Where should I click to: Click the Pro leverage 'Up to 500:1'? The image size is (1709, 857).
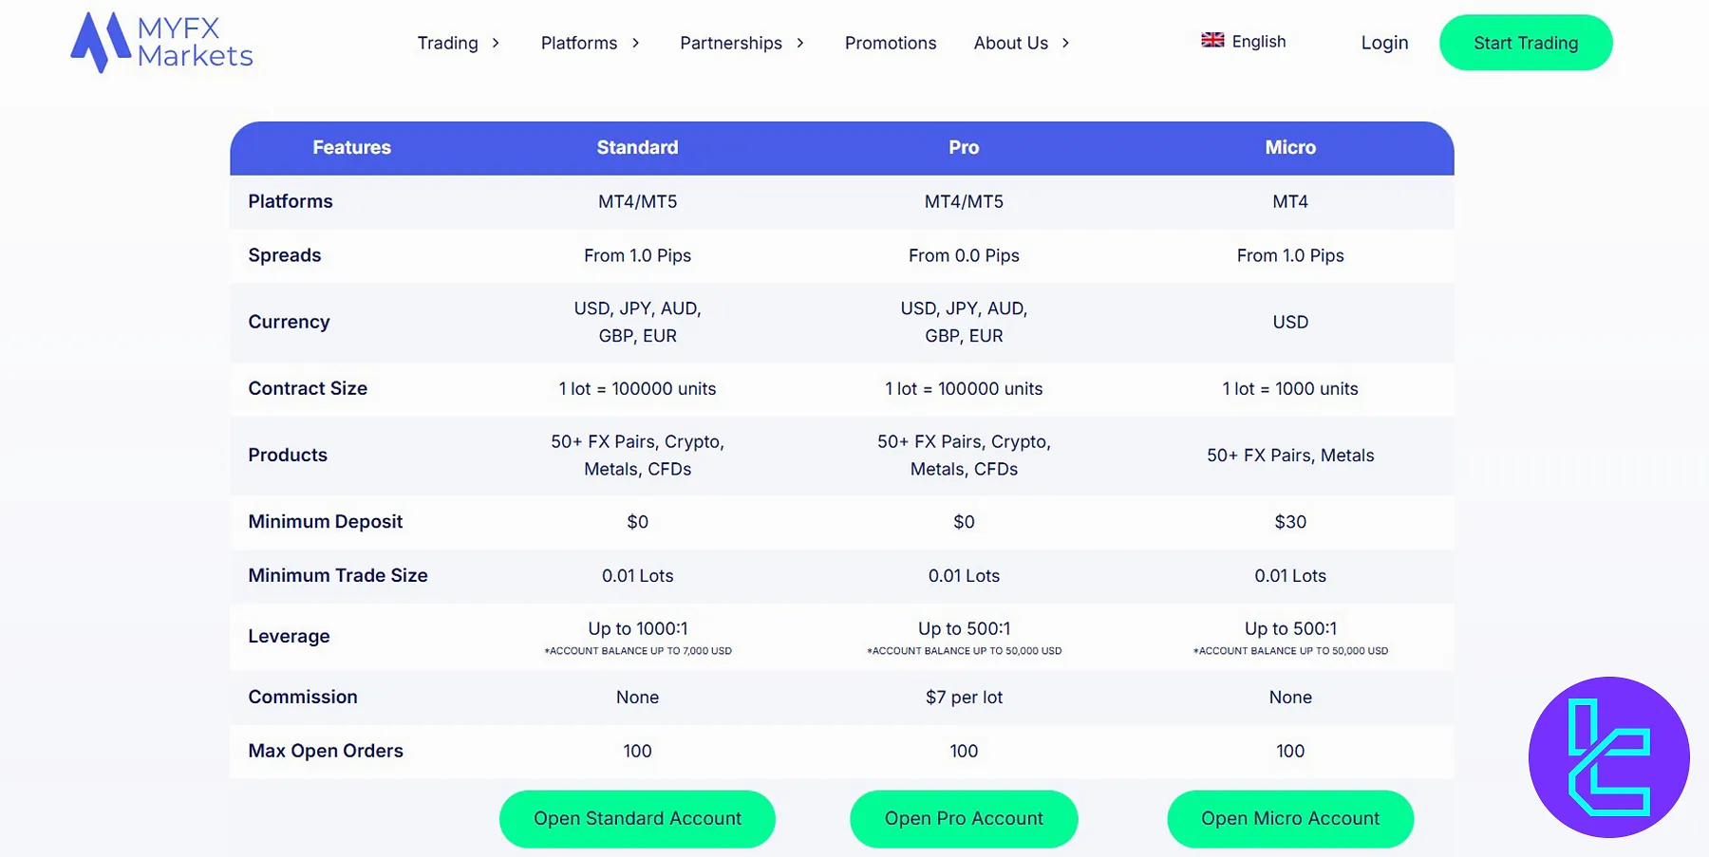coord(964,628)
